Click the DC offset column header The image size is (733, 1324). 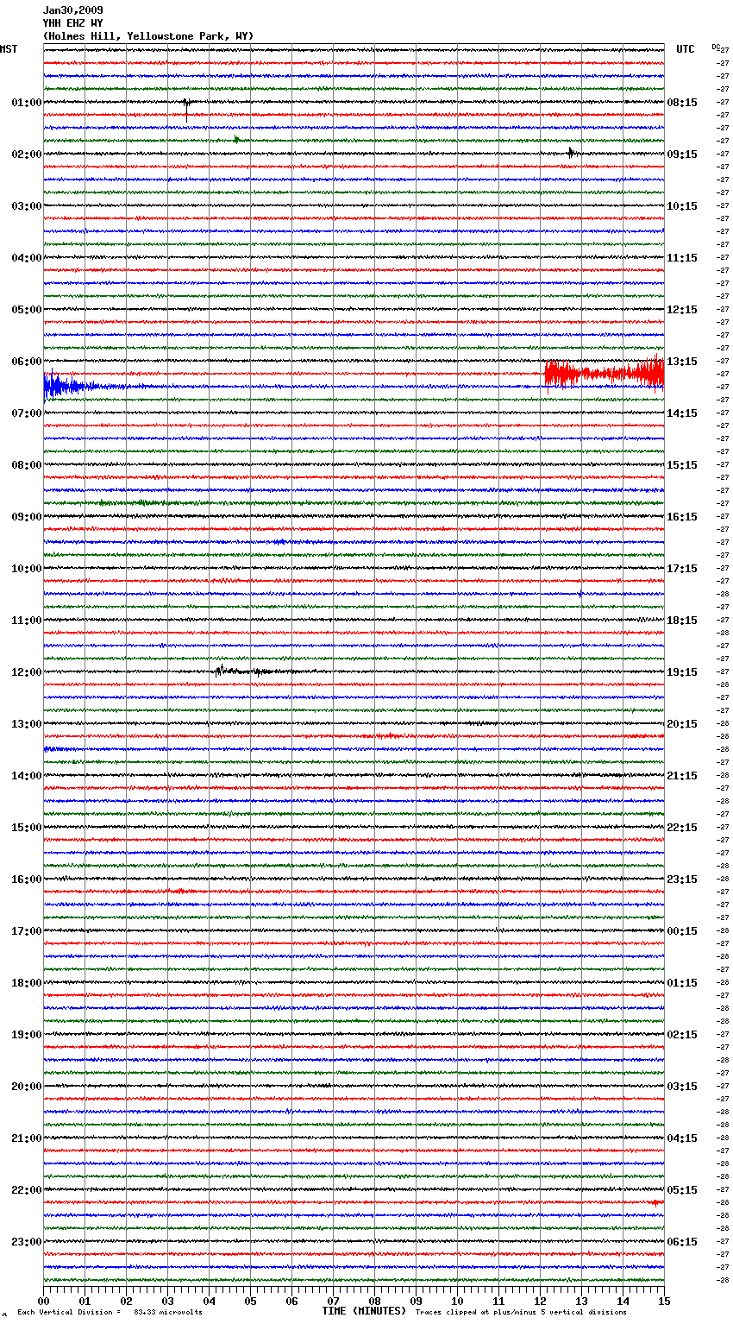coord(716,47)
